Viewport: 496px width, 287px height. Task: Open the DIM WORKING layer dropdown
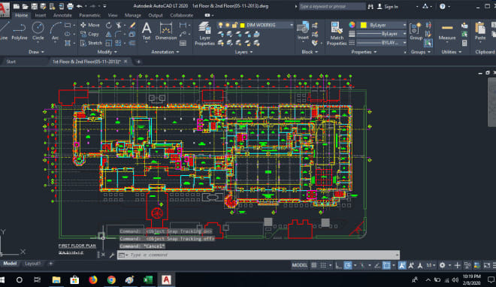tap(255, 25)
